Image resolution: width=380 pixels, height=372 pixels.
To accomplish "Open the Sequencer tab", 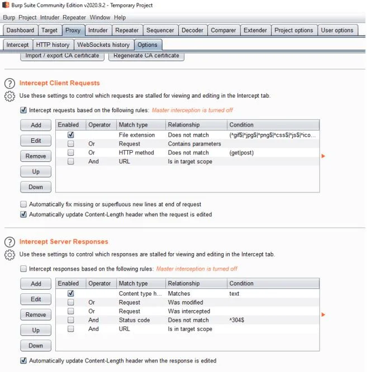I will pyautogui.click(x=160, y=30).
